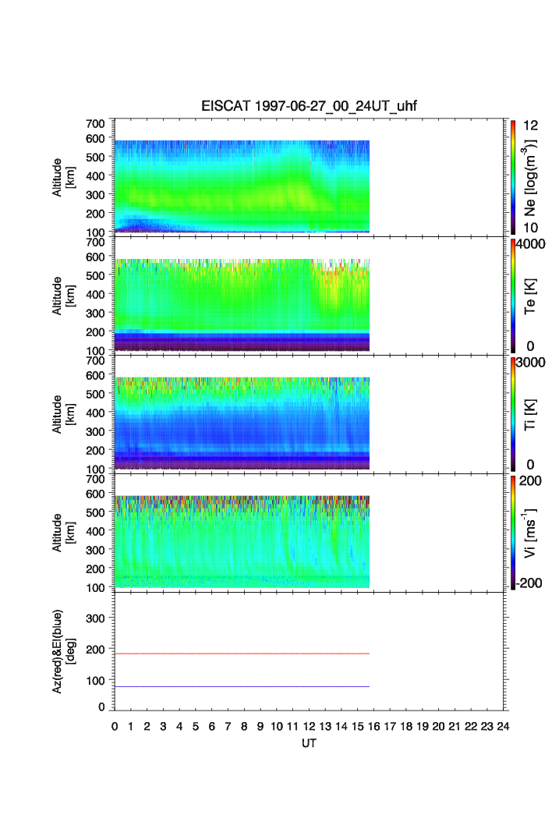Image resolution: width=552 pixels, height=829 pixels.
Task: Click UT axis tick label 1
Action: click(x=131, y=726)
